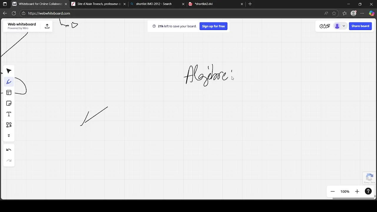Image resolution: width=377 pixels, height=212 pixels.
Task: Pick the Text tool
Action: pos(9,114)
